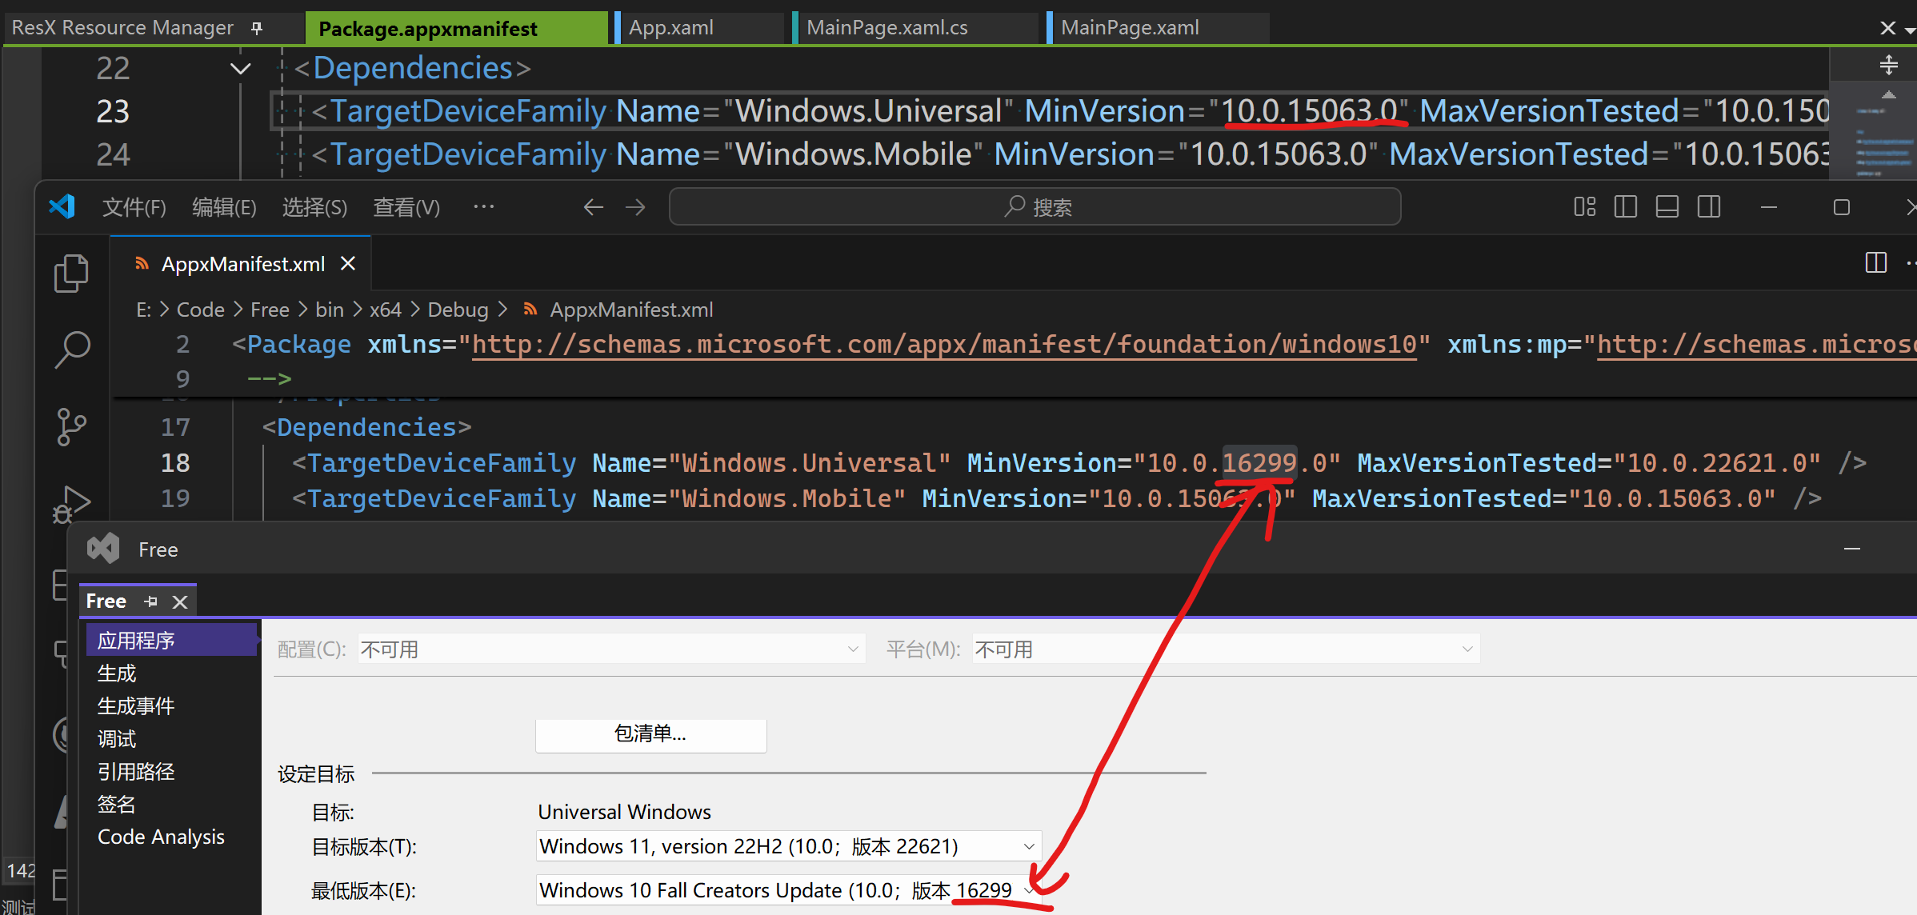Open the 目标版本 dropdown
Viewport: 1917px width, 915px height.
[x=1029, y=845]
